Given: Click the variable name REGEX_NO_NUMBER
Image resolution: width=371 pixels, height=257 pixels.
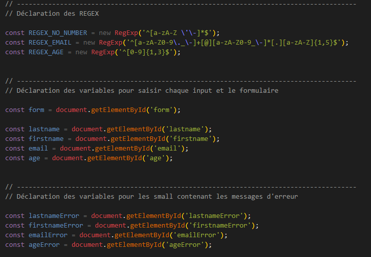Looking at the screenshot, I should click(x=58, y=33).
